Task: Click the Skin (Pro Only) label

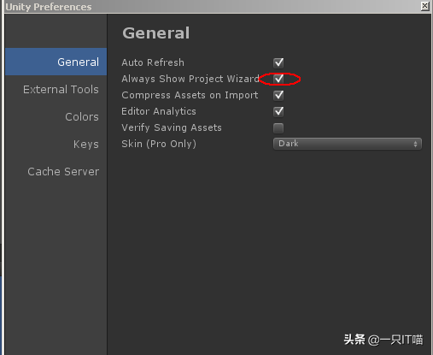Action: [x=159, y=144]
